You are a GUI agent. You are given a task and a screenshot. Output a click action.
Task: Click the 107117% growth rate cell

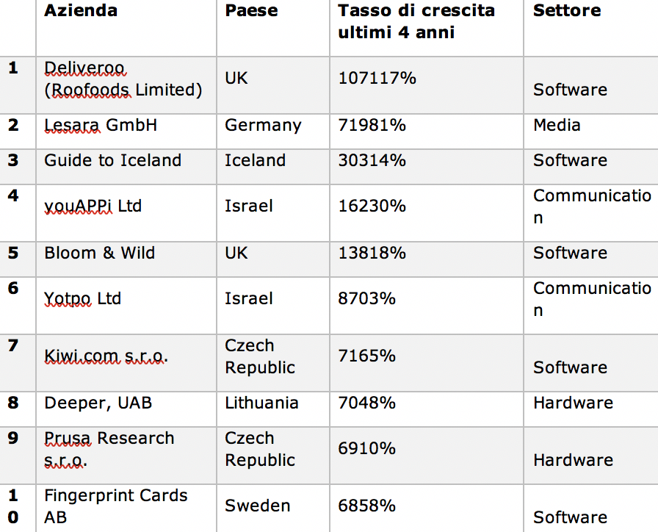click(x=377, y=78)
